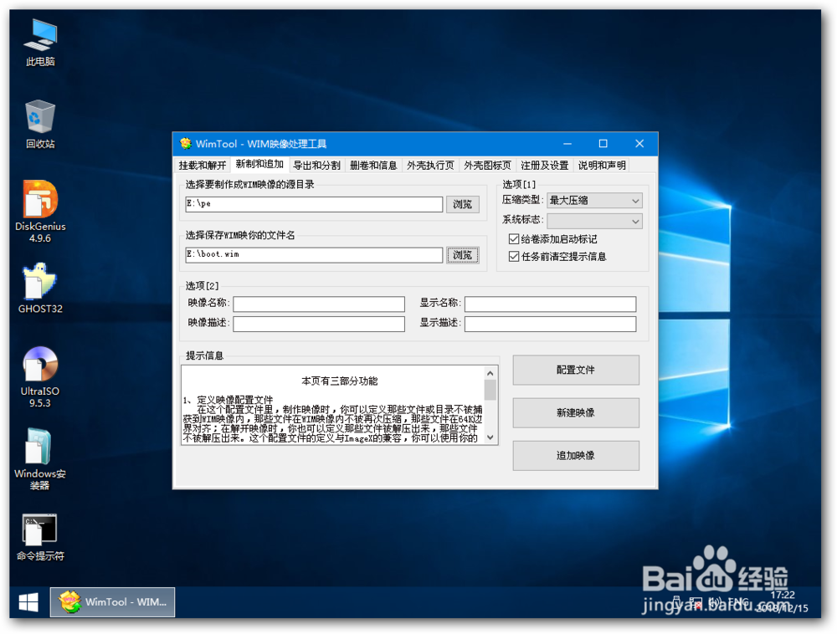Switch to the 说明和声明 tab
Image resolution: width=837 pixels, height=634 pixels.
tap(602, 166)
